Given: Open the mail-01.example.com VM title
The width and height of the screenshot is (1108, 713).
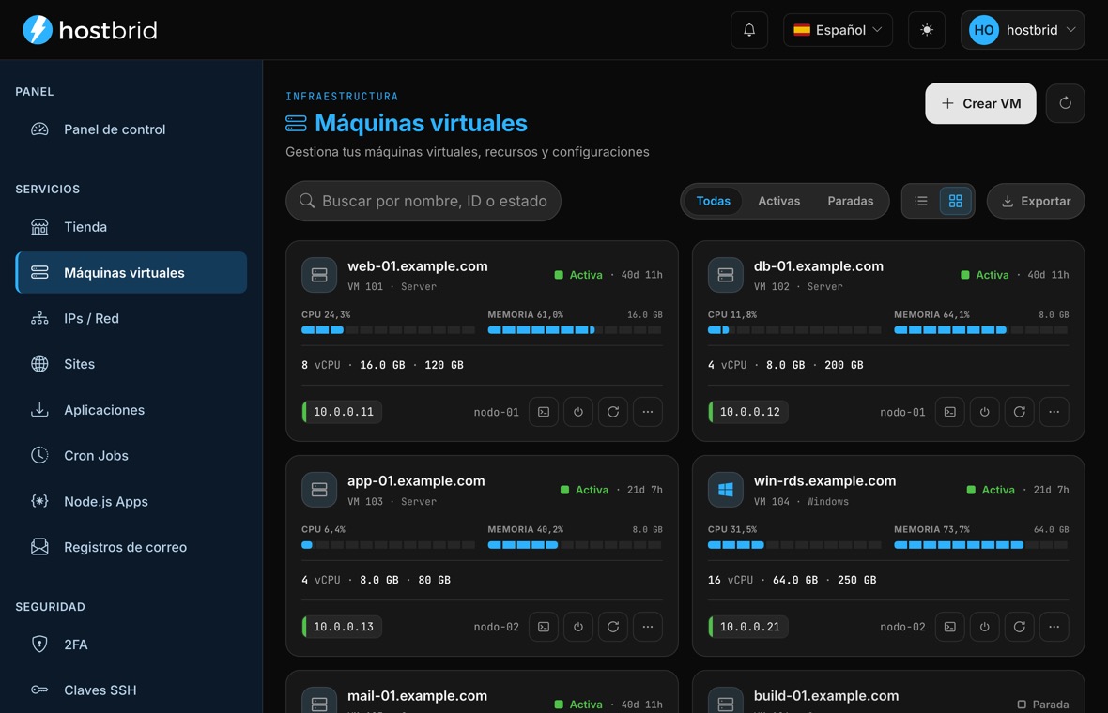Looking at the screenshot, I should coord(417,695).
